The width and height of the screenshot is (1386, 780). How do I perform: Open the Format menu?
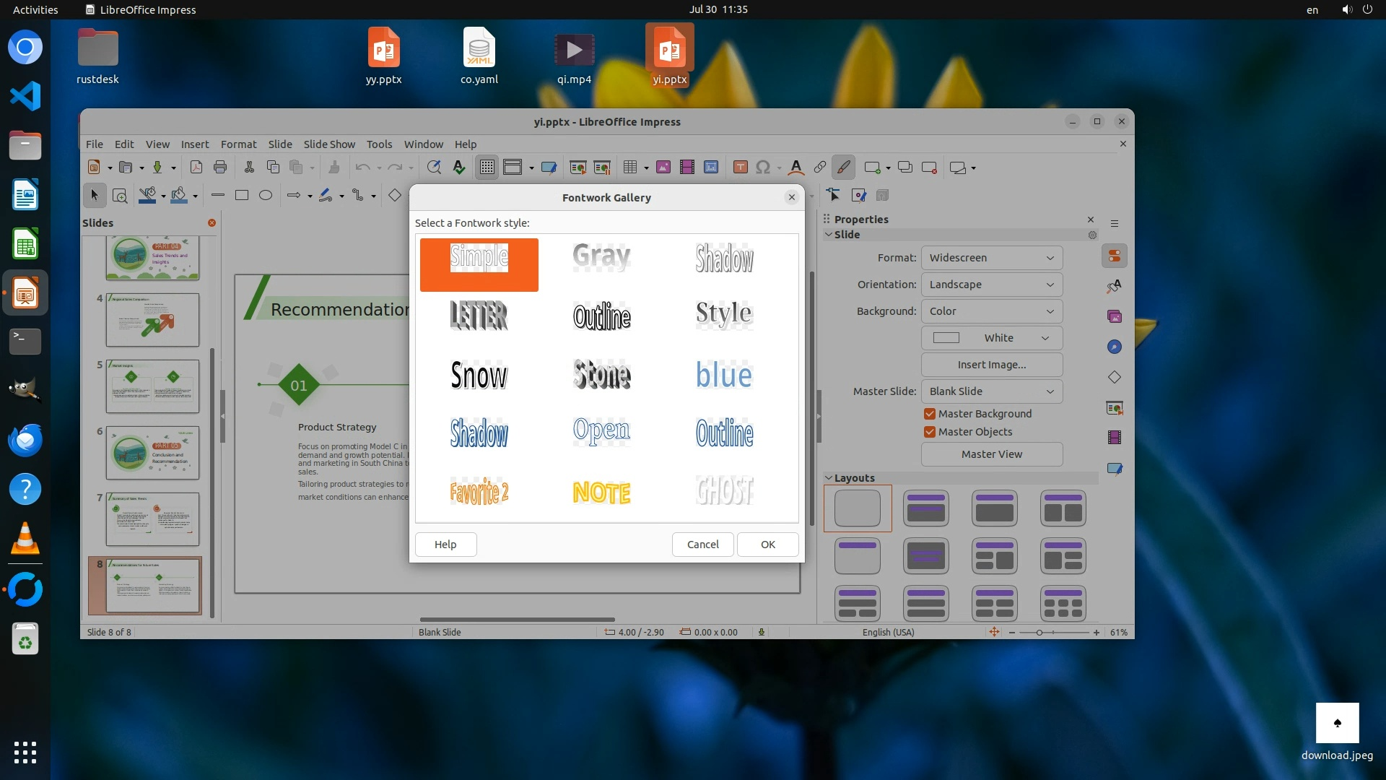pyautogui.click(x=238, y=144)
